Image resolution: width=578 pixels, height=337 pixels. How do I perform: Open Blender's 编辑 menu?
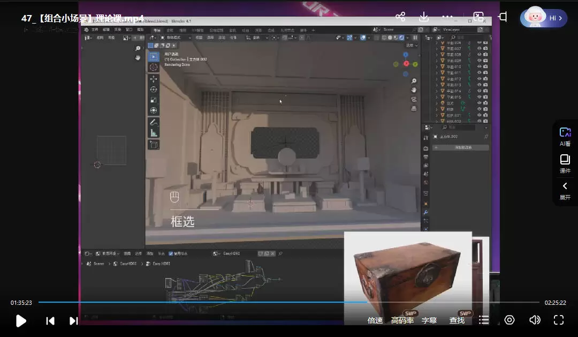click(106, 29)
